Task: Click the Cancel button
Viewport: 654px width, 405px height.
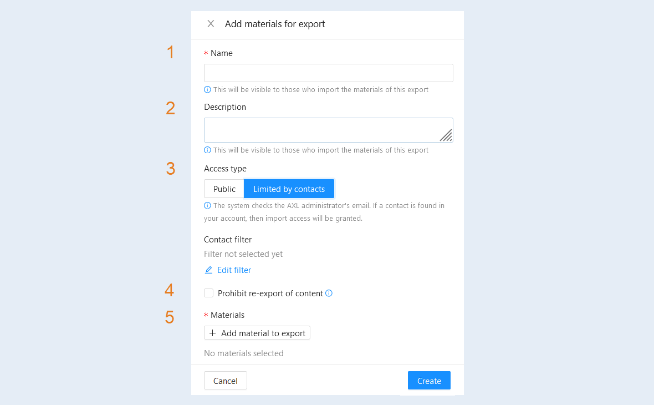Action: pyautogui.click(x=225, y=381)
